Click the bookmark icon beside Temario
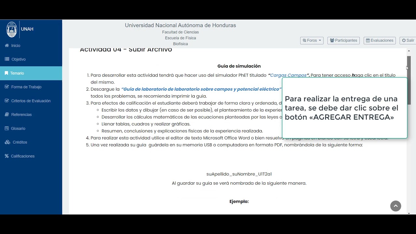Image resolution: width=416 pixels, height=234 pixels. click(x=6, y=73)
